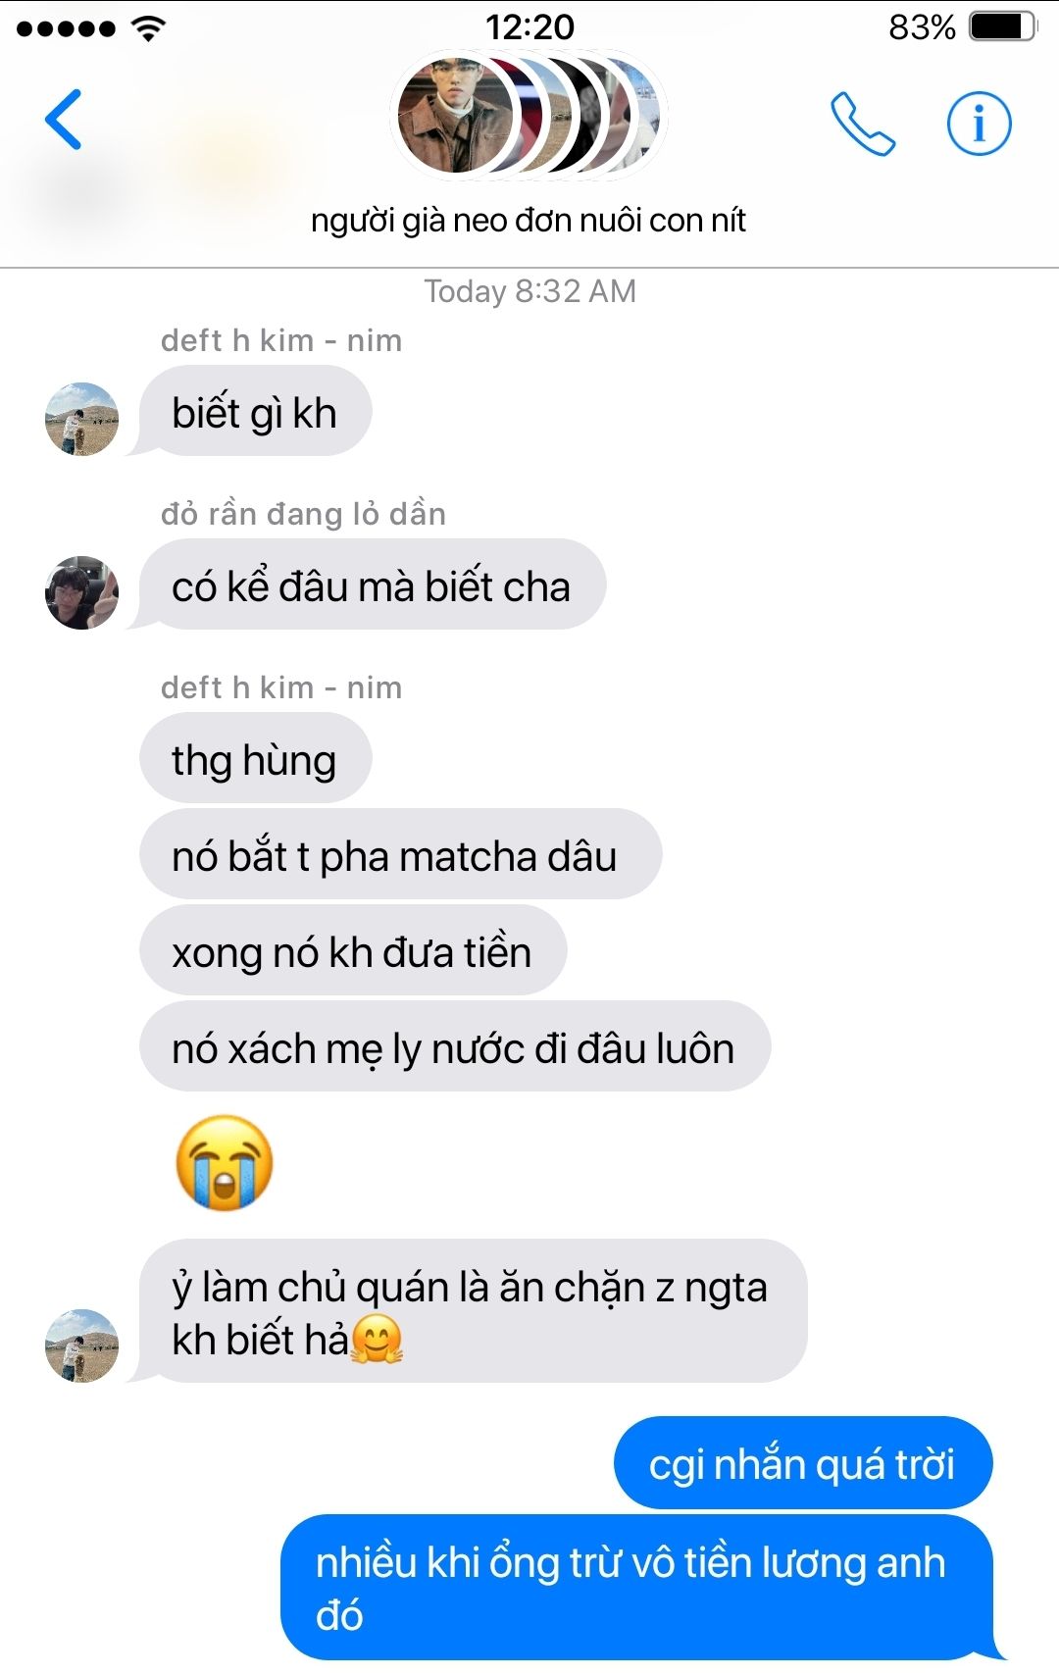Image resolution: width=1059 pixels, height=1676 pixels.
Task: Tap the avatar beside biết gì kh
Action: pyautogui.click(x=82, y=419)
